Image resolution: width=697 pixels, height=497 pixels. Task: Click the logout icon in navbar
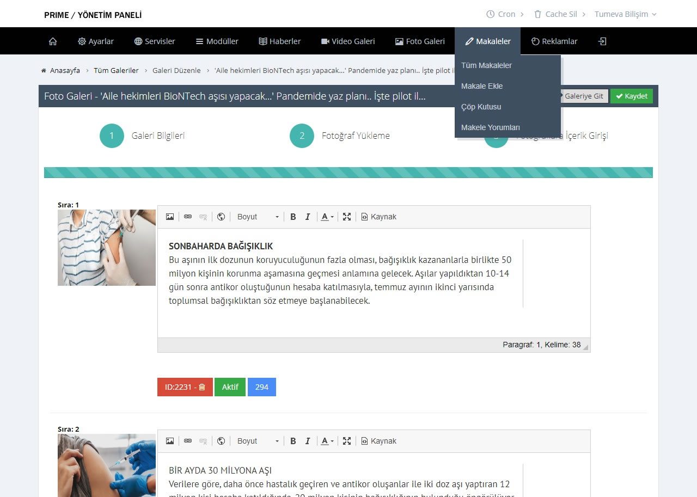click(602, 41)
